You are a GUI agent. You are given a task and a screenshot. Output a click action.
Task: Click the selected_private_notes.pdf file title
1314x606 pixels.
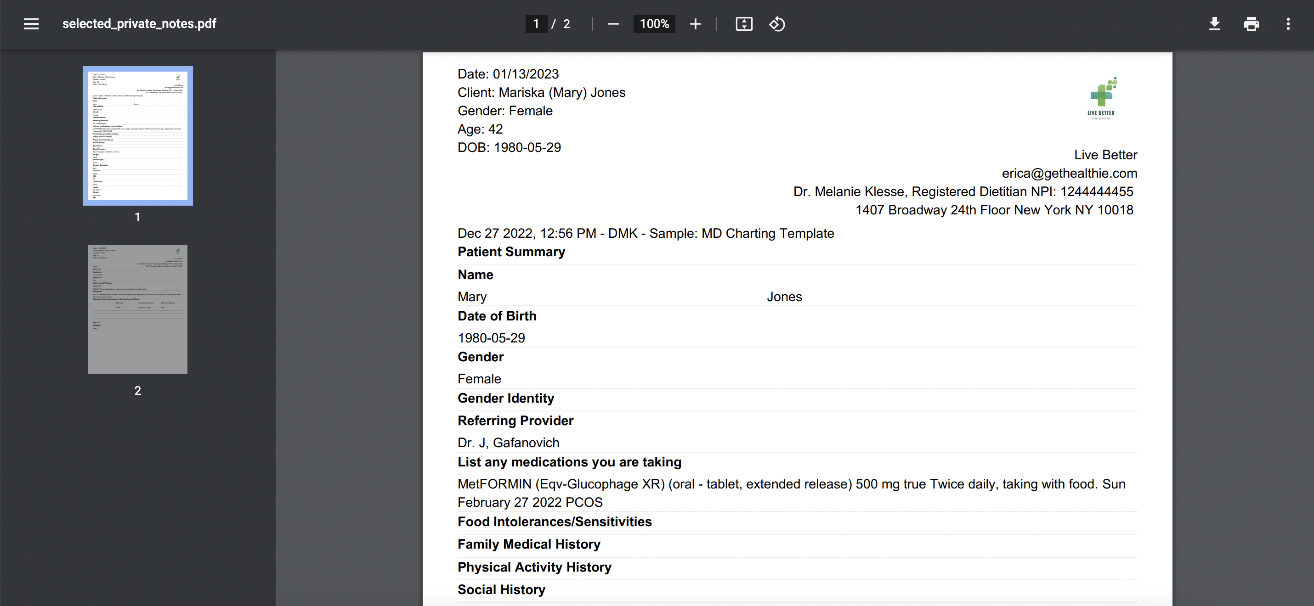139,24
